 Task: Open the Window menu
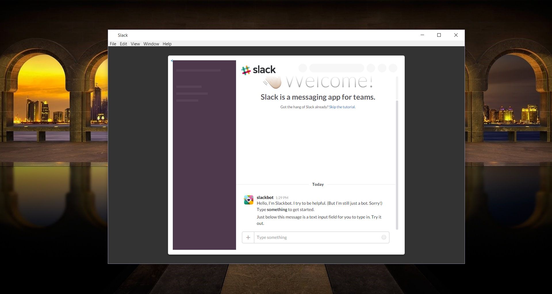pyautogui.click(x=151, y=44)
